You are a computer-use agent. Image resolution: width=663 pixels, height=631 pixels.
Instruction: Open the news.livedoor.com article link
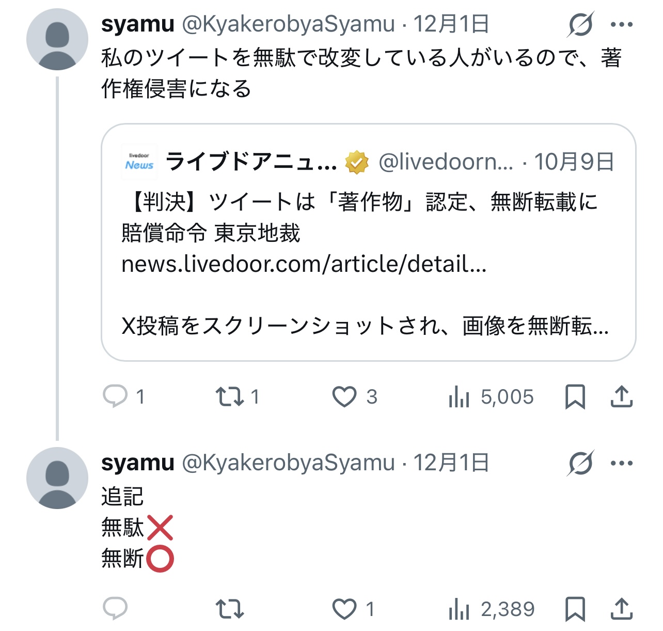click(304, 264)
